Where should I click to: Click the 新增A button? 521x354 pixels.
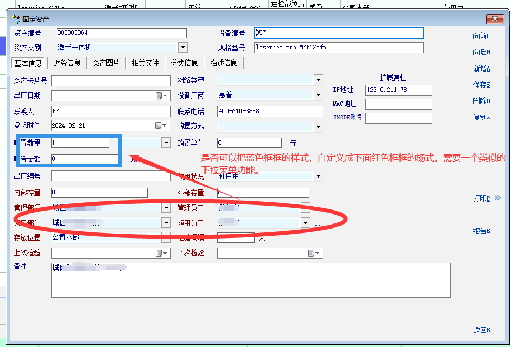[481, 69]
